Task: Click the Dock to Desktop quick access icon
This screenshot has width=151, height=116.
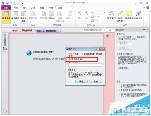Action: pyautogui.click(x=15, y=3)
